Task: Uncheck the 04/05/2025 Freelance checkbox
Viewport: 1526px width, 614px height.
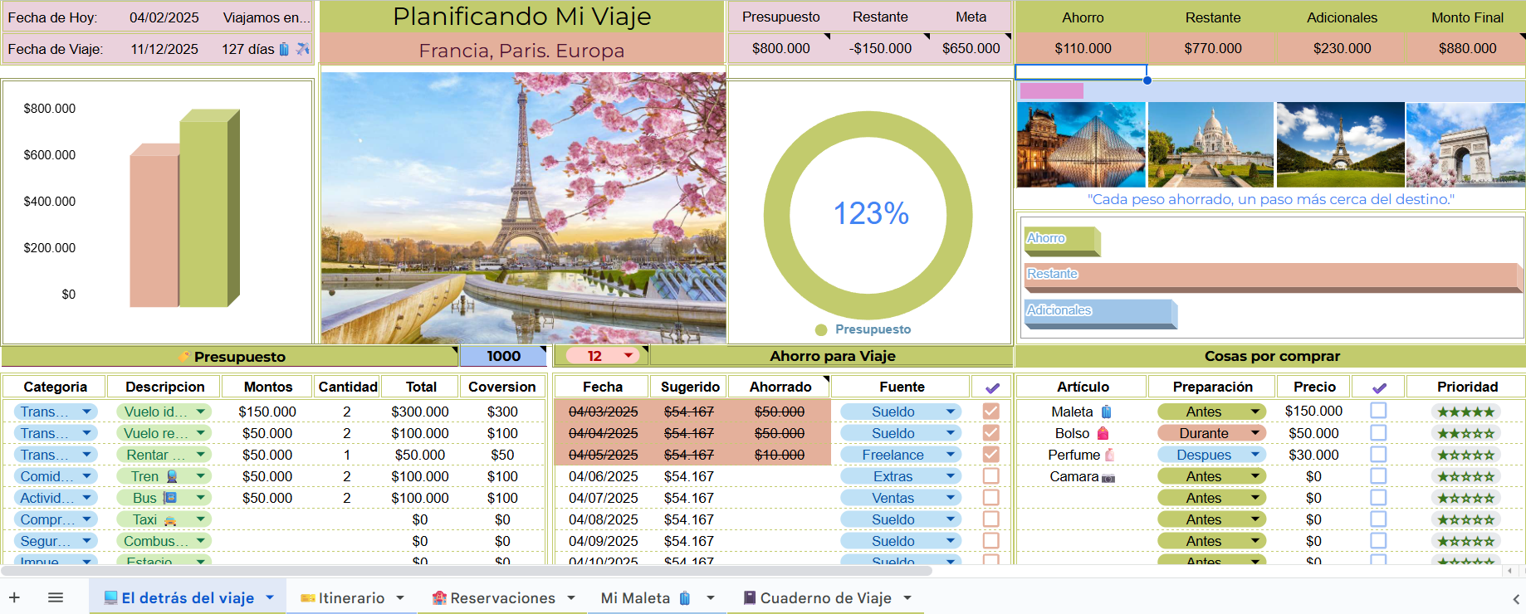Action: (990, 455)
